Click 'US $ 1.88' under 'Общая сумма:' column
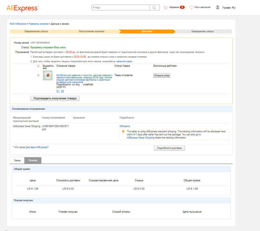 point(192,189)
